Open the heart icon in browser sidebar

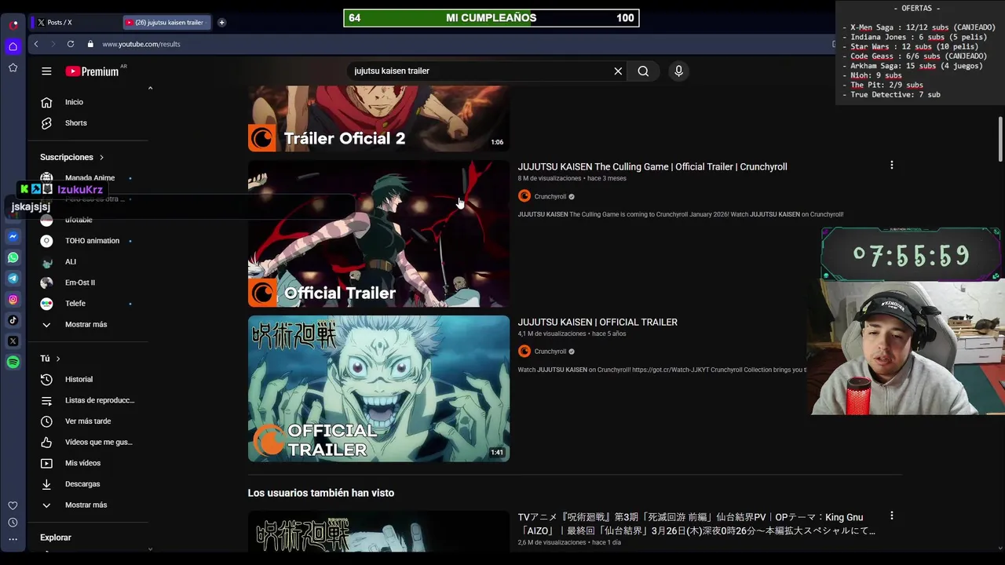[x=13, y=505]
